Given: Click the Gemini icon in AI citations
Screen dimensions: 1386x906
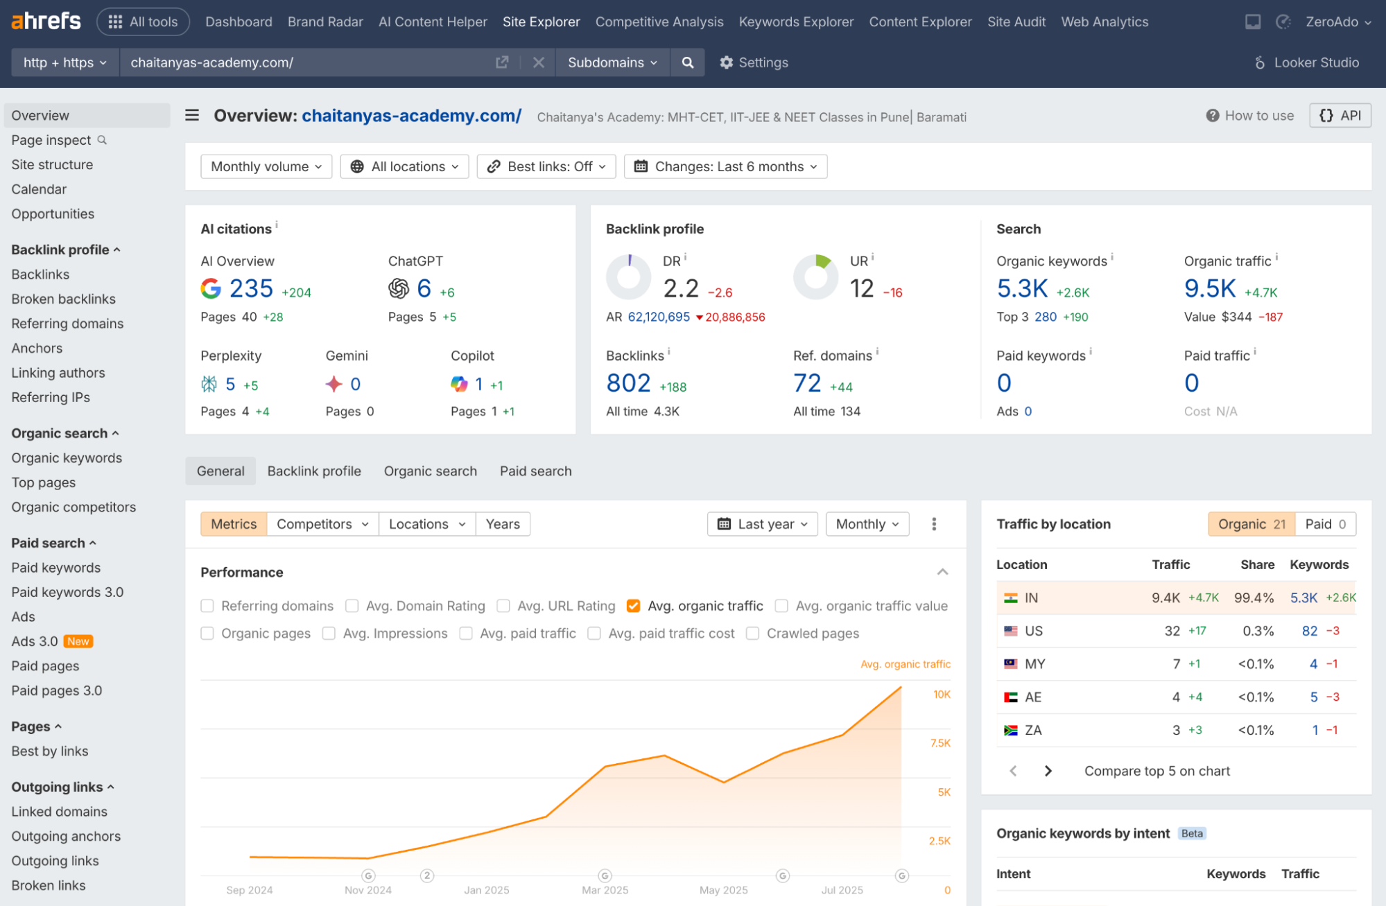Looking at the screenshot, I should coord(333,383).
